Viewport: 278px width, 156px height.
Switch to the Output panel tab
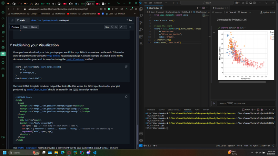point(161,110)
